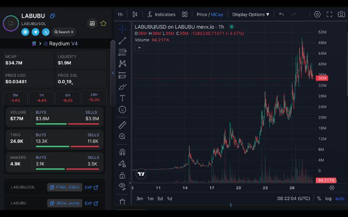Open timezone menu at 08:22:04 (UTC)

click(x=293, y=199)
